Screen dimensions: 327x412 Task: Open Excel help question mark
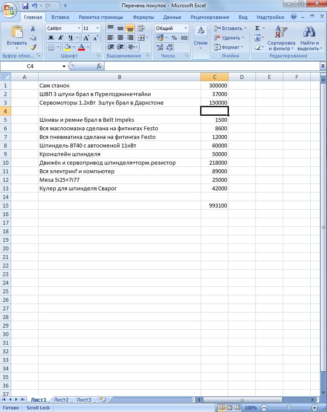tap(294, 17)
